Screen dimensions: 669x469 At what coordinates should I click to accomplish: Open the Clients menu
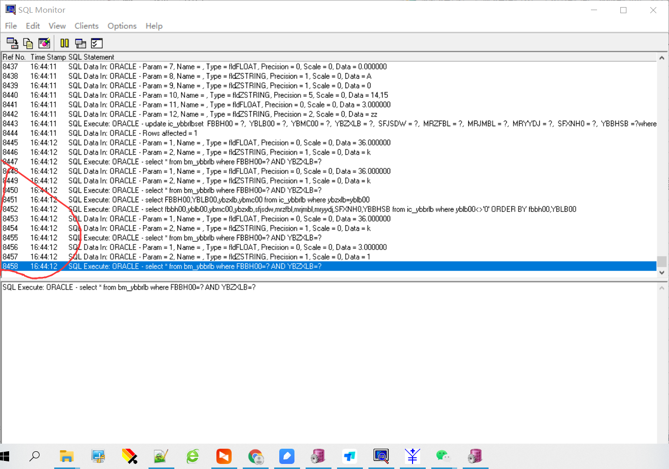[87, 26]
